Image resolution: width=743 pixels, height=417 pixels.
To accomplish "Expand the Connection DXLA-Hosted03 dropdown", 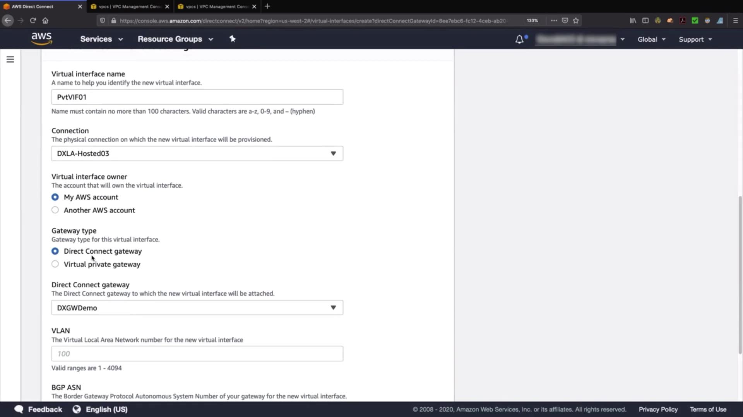I will point(197,153).
